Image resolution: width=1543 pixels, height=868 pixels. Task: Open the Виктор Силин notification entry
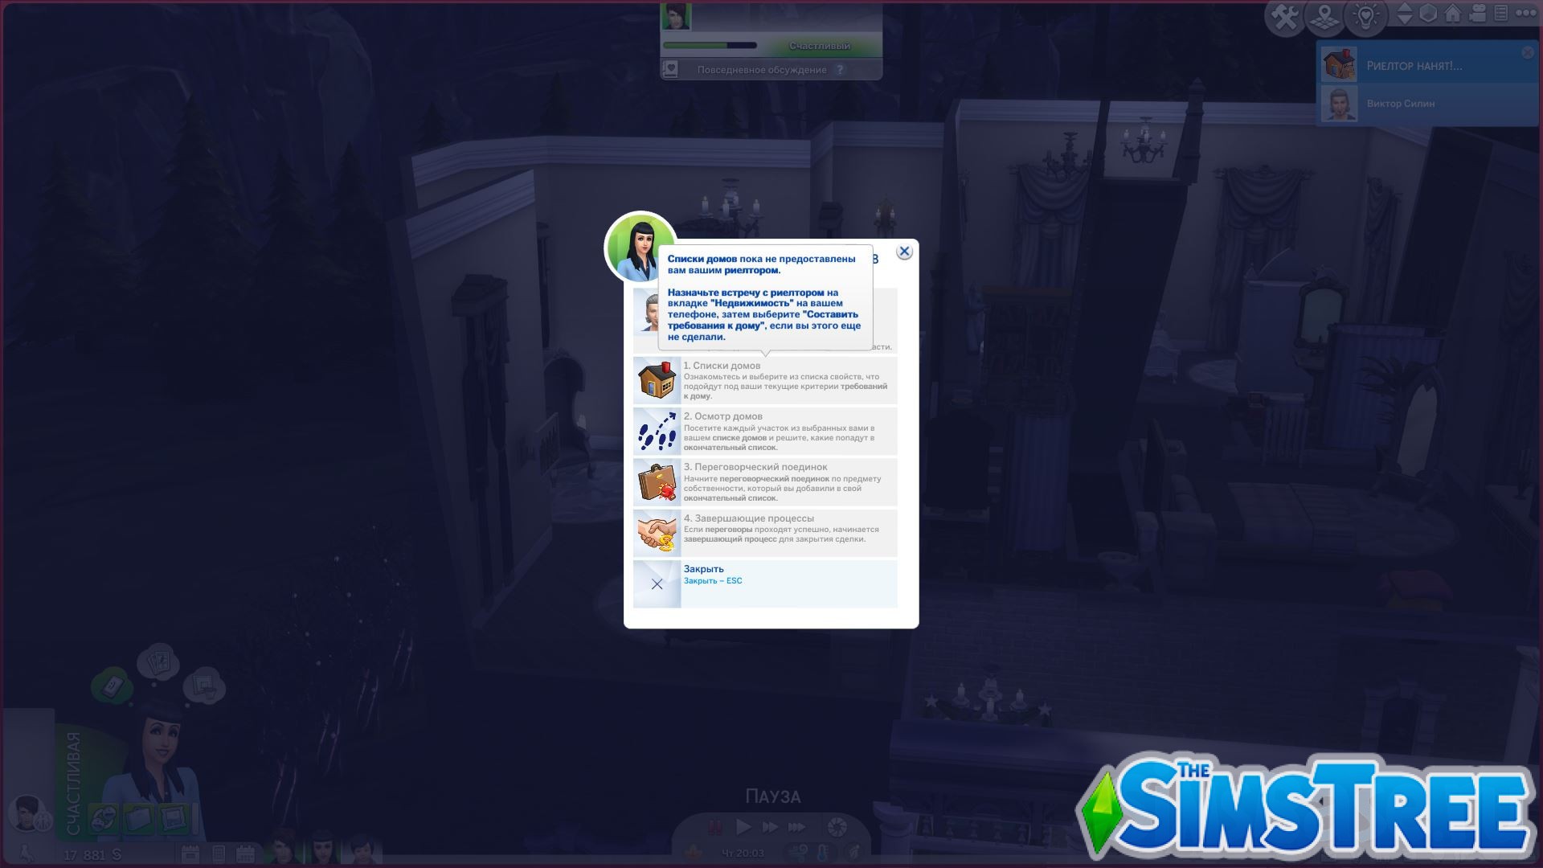[1439, 104]
